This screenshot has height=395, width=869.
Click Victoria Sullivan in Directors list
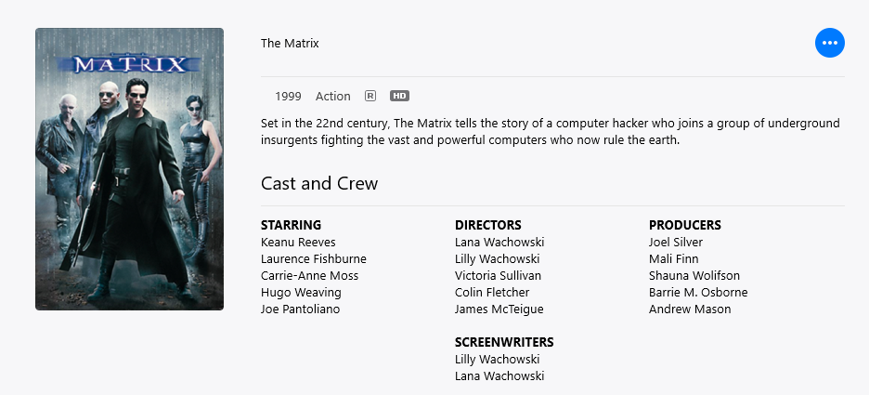pyautogui.click(x=499, y=276)
